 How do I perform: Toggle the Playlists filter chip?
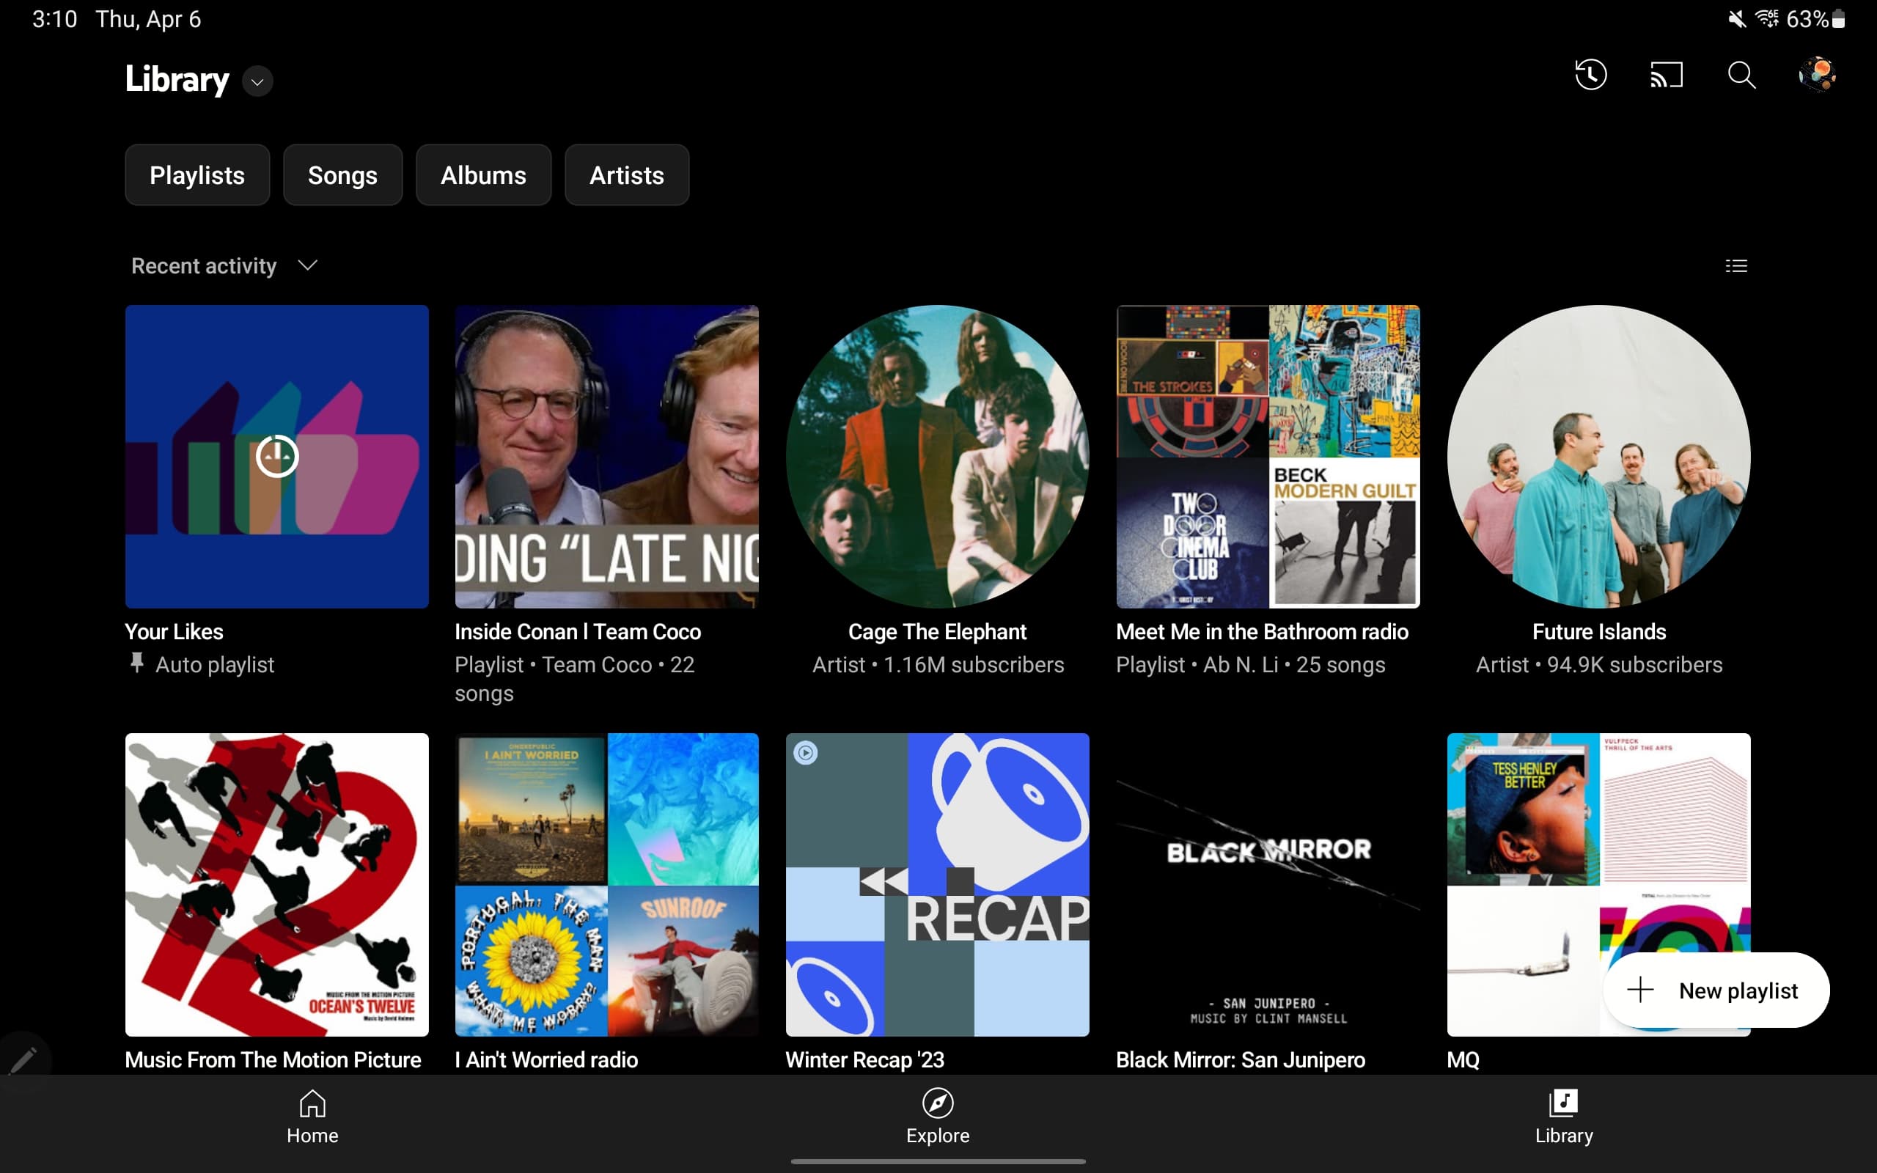click(197, 174)
